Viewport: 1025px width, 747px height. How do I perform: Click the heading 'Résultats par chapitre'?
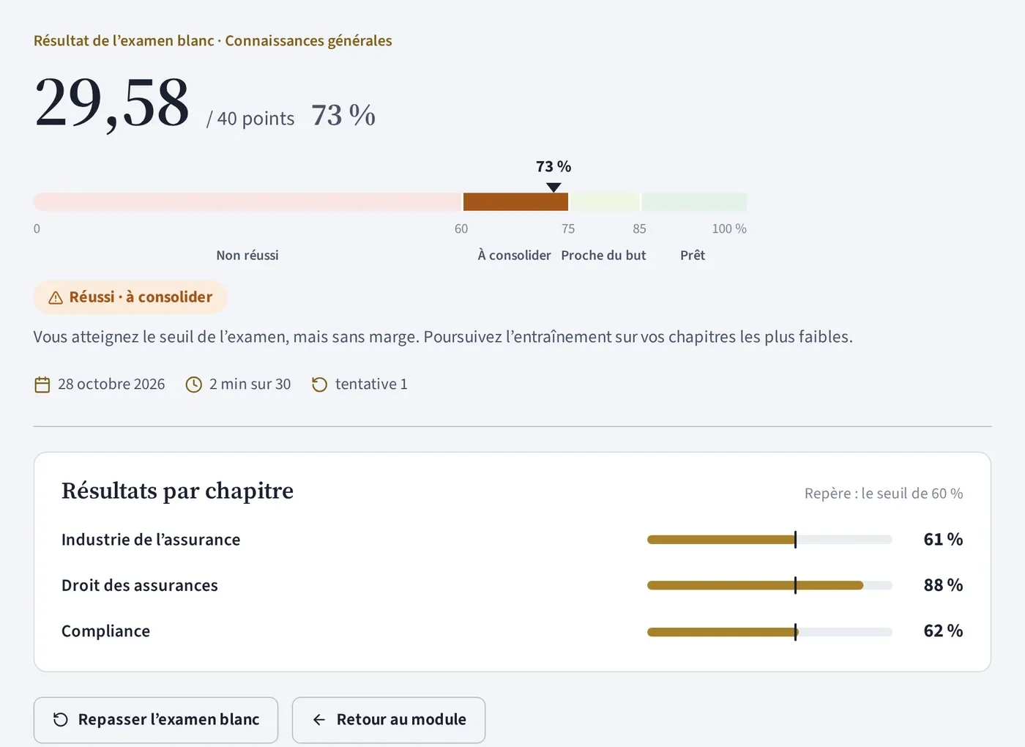pyautogui.click(x=177, y=491)
